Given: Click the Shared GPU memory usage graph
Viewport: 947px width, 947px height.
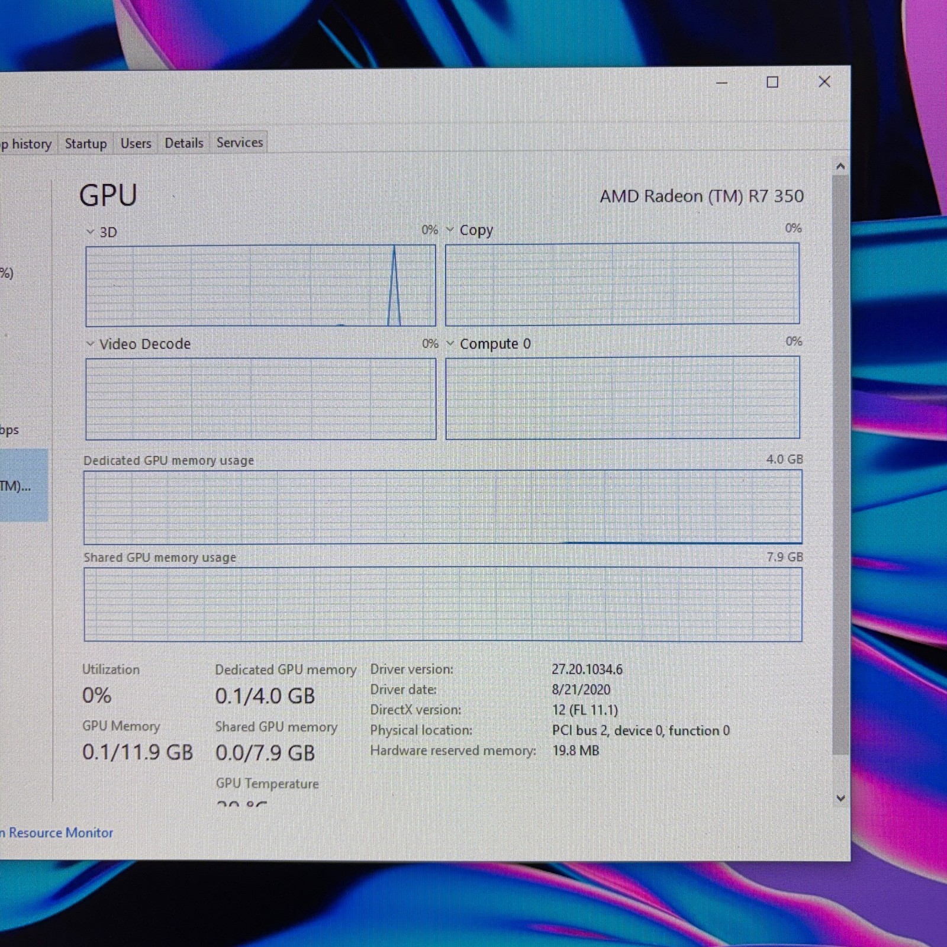Looking at the screenshot, I should tap(443, 604).
